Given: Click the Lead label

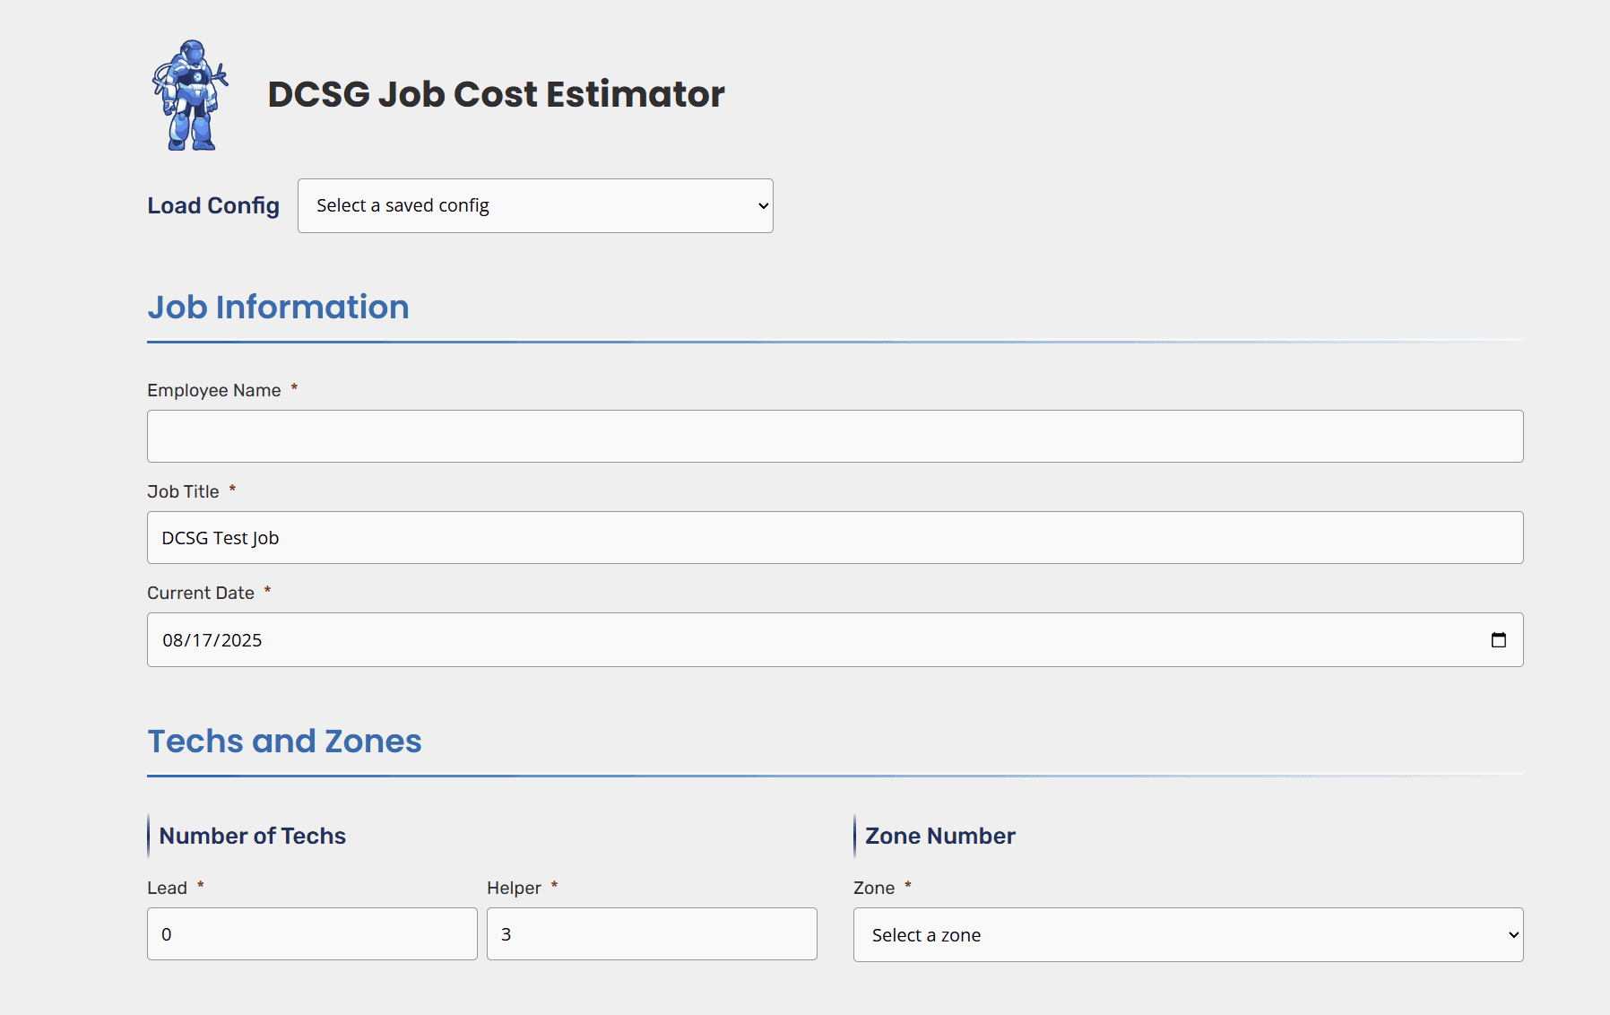Looking at the screenshot, I should pos(167,888).
